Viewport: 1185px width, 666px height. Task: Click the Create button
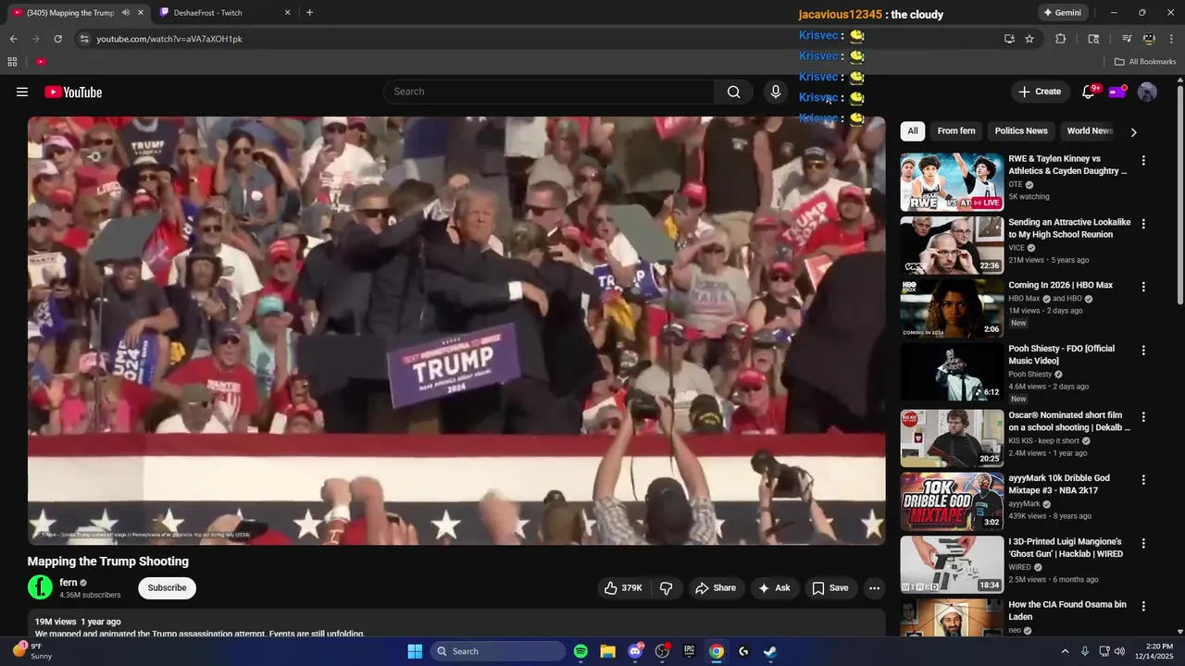pyautogui.click(x=1040, y=92)
